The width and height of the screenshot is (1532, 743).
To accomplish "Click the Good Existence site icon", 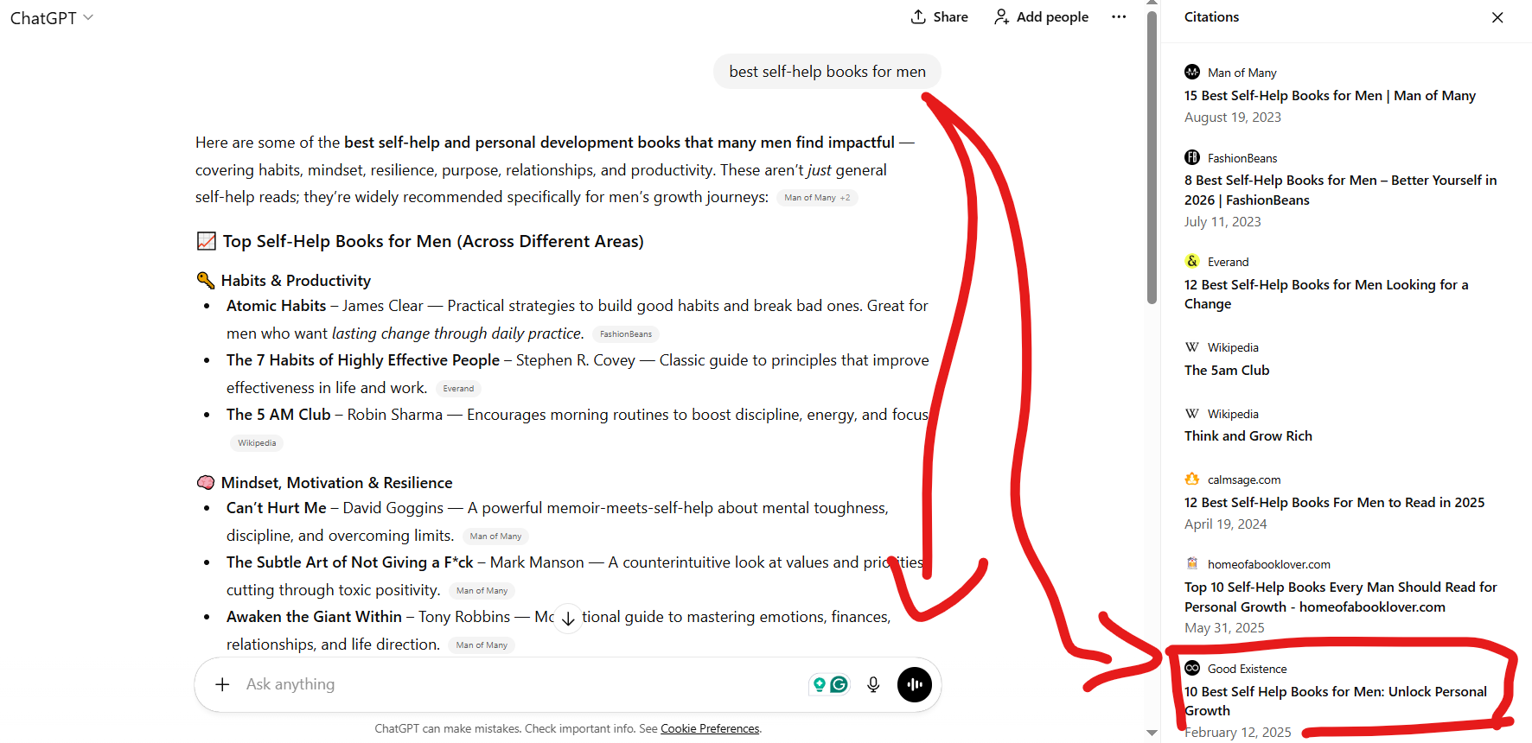I will click(1192, 668).
